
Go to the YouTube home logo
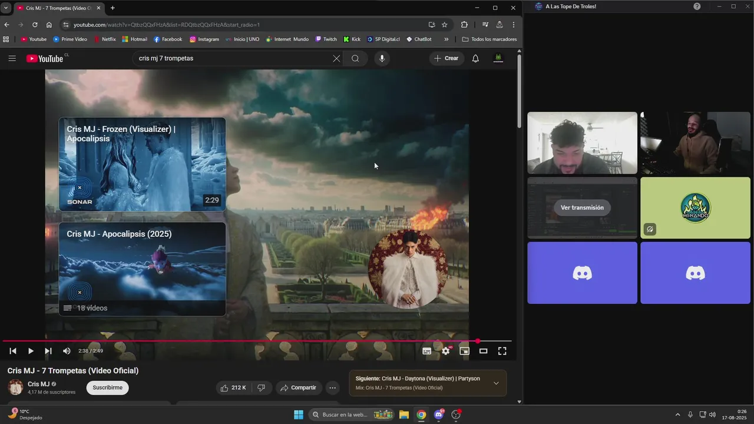coord(45,58)
